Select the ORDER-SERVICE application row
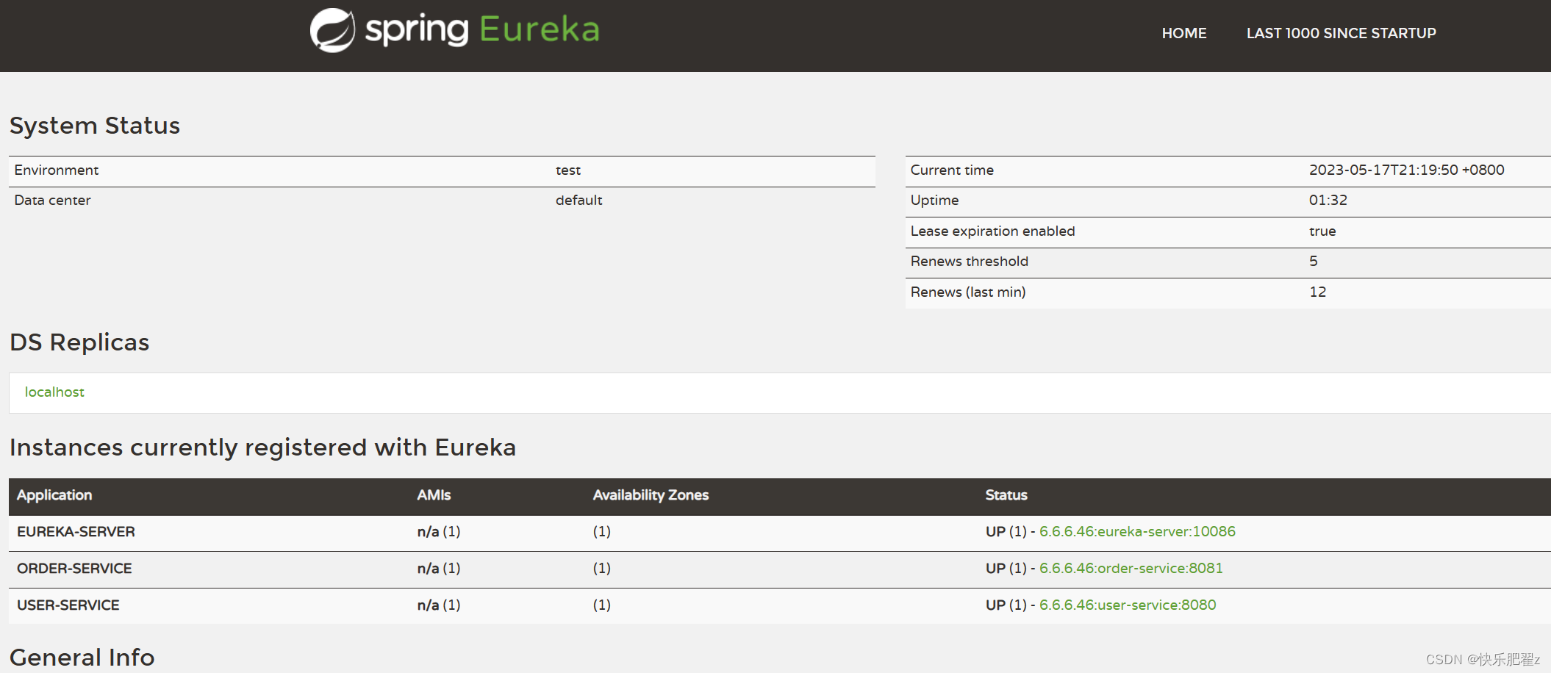 coord(74,568)
